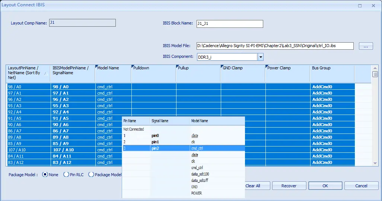Open the DDR3_i IBIS Component combo box

(230, 57)
